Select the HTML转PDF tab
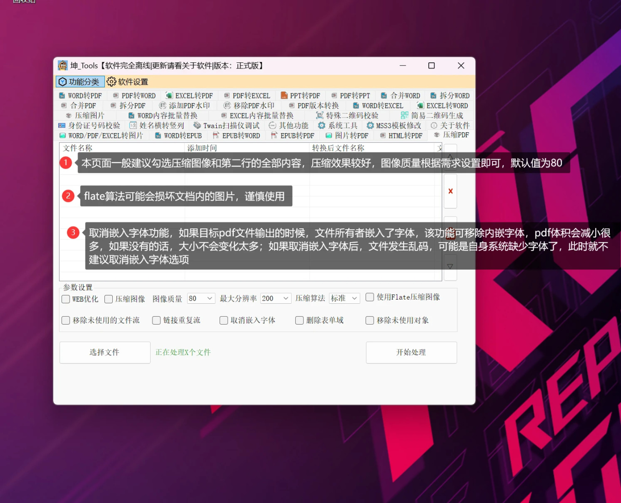This screenshot has width=621, height=503. [x=401, y=135]
